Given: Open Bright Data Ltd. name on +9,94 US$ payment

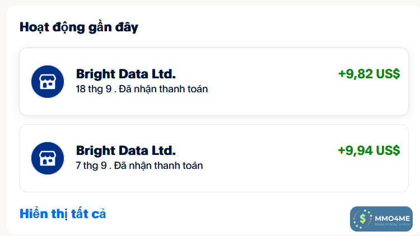Looking at the screenshot, I should [x=126, y=150].
